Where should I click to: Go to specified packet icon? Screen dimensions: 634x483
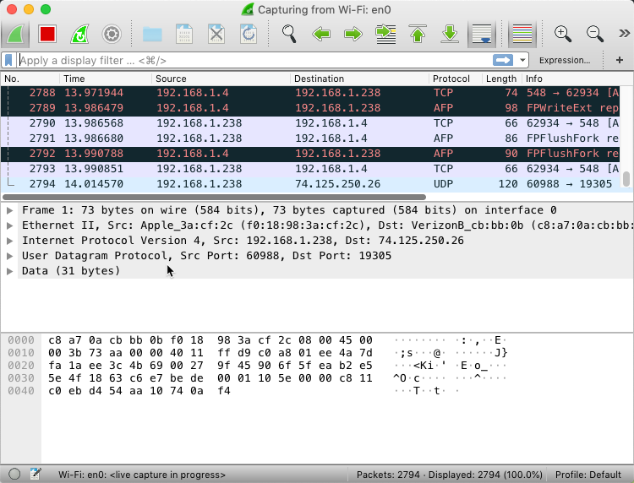point(385,34)
